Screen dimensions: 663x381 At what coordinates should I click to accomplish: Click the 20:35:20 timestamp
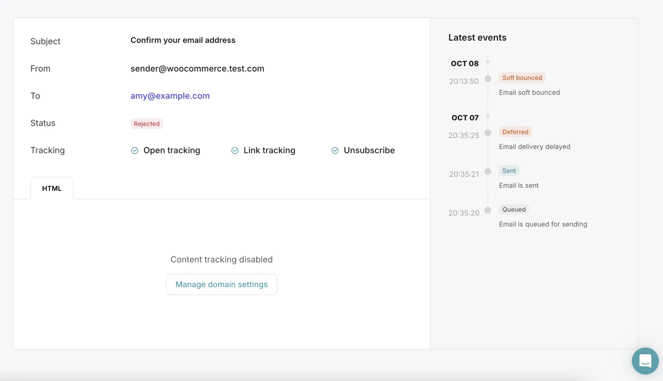pos(464,213)
